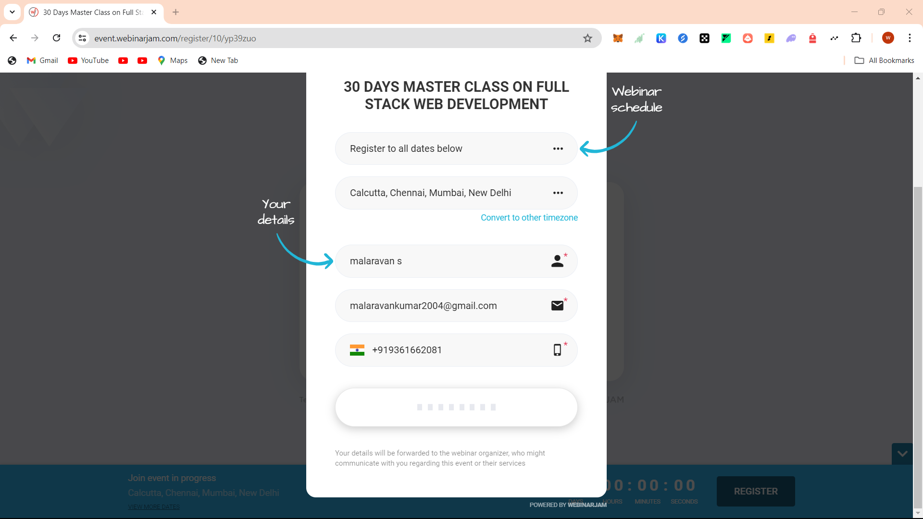Click the India flag country selector
923x519 pixels.
point(357,350)
